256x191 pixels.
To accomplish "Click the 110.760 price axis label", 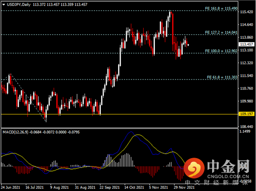I will pos(247,88).
